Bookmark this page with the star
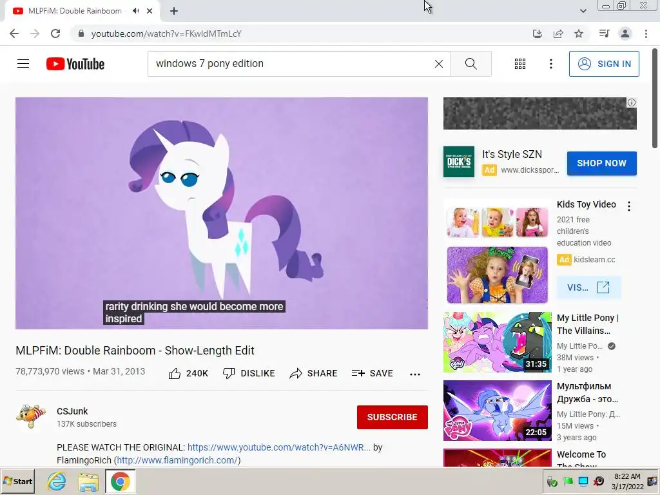This screenshot has height=495, width=660. [x=579, y=34]
